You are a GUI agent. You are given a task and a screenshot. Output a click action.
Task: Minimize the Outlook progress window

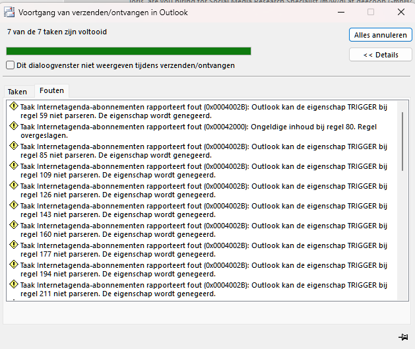point(341,12)
